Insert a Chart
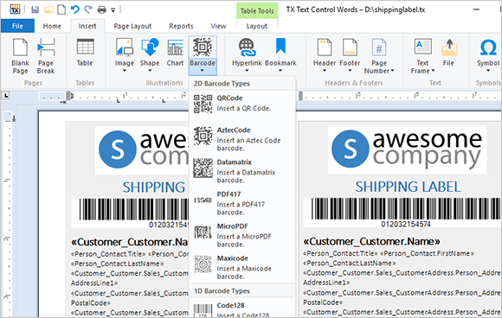The height and width of the screenshot is (318, 502). [x=175, y=53]
